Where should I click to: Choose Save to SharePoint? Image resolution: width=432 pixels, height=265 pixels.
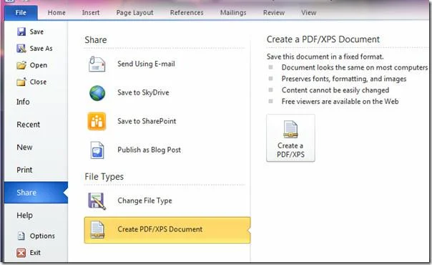click(x=167, y=121)
